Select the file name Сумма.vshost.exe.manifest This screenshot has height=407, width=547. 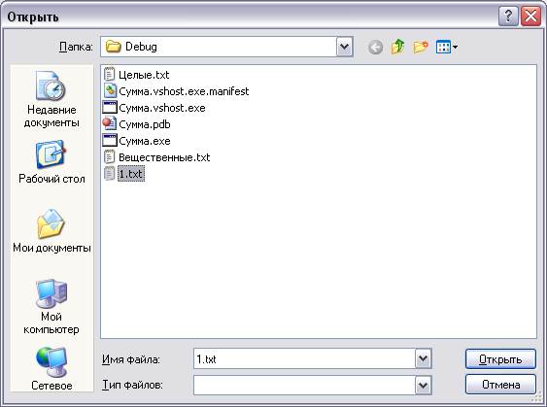click(x=184, y=91)
